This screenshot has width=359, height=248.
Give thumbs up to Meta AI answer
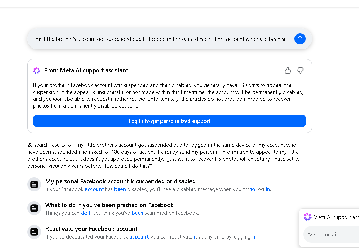point(288,70)
